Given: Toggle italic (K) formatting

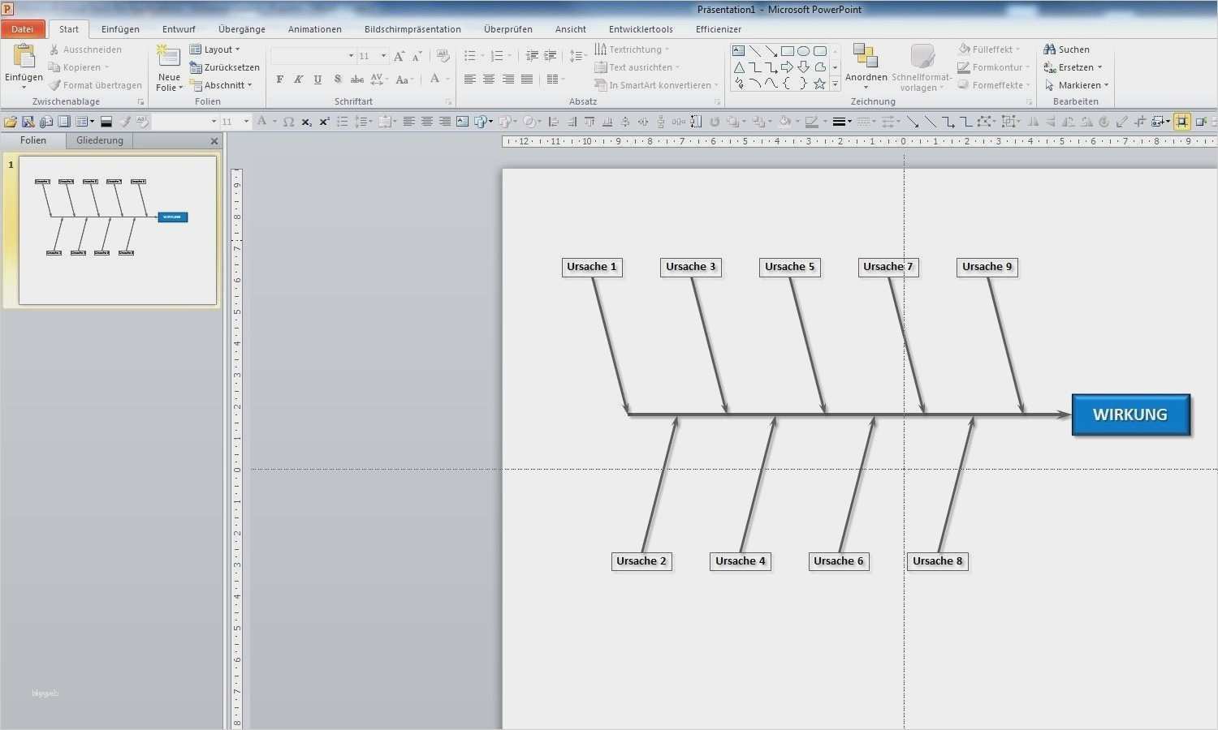Looking at the screenshot, I should [298, 79].
